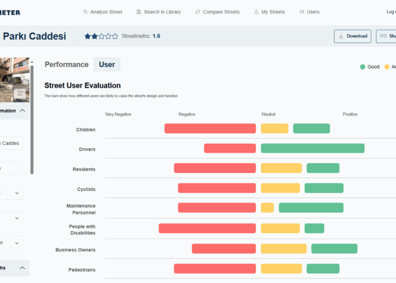Collapse the sidebar section ending in 'ths'
396x283 pixels.
point(22,268)
